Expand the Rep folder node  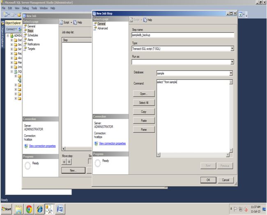(12, 53)
